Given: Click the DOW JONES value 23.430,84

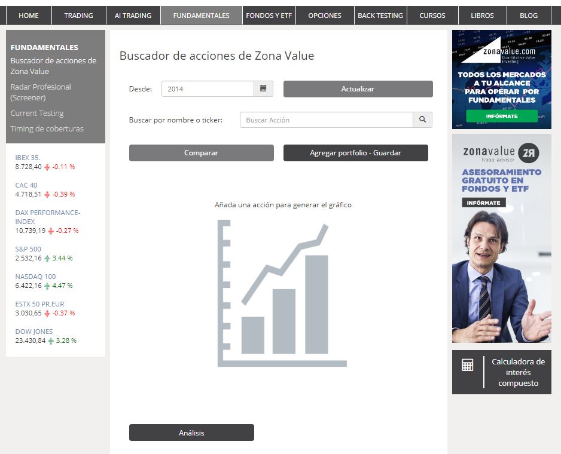Looking at the screenshot, I should [x=31, y=341].
